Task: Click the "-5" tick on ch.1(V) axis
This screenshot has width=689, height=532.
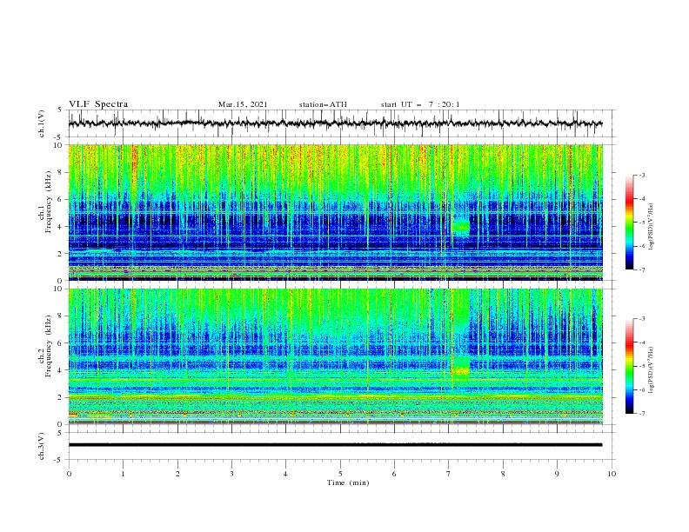Action: [59, 137]
